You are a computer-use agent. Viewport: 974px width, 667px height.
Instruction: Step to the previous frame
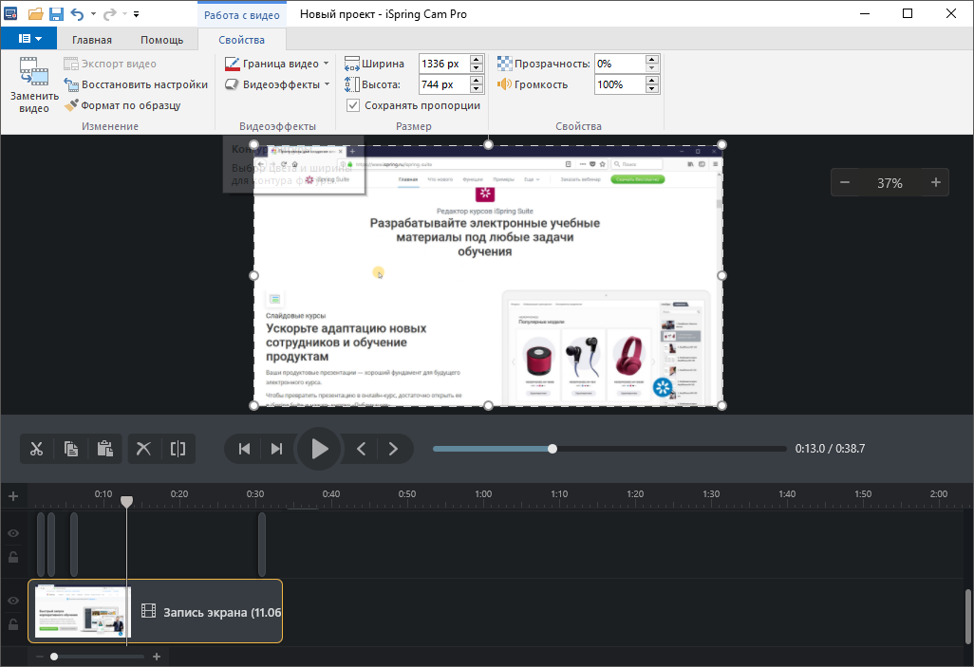(x=361, y=449)
